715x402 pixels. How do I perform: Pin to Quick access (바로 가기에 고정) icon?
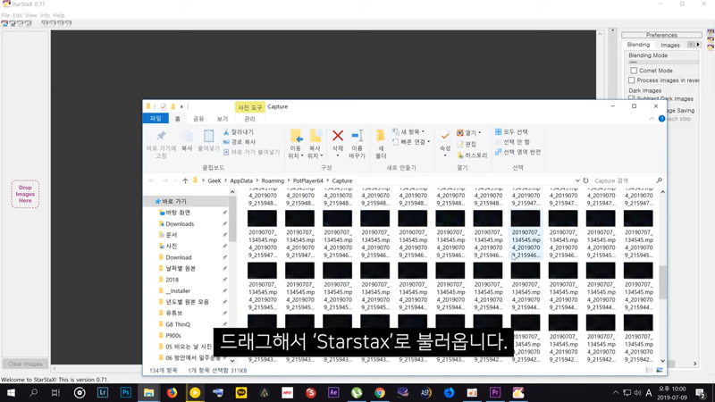[161, 136]
